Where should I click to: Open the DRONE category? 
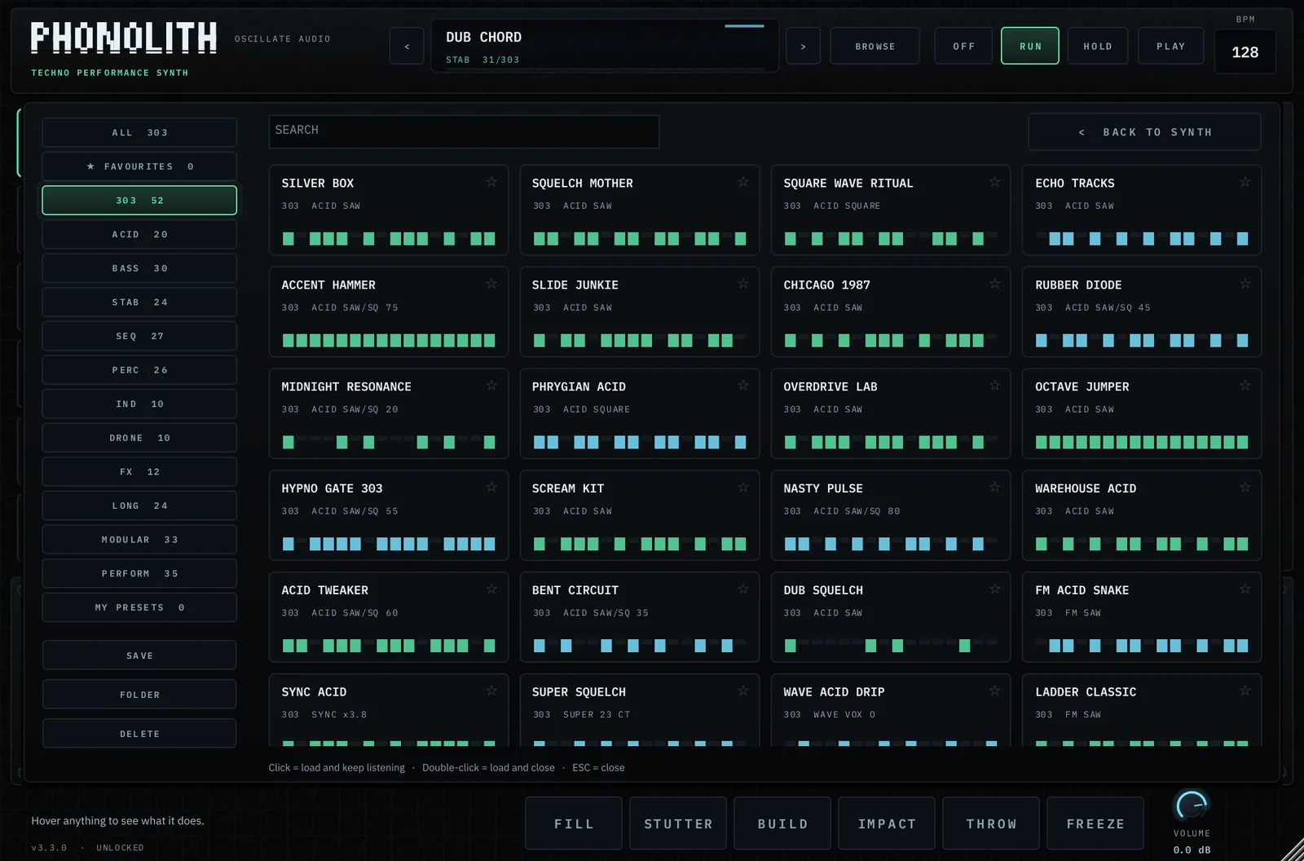[139, 438]
